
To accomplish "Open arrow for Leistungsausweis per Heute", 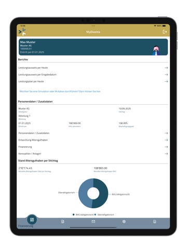I will point(166,68).
